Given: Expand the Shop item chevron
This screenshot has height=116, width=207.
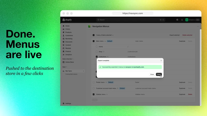Looking at the screenshot, I should point(104,52).
